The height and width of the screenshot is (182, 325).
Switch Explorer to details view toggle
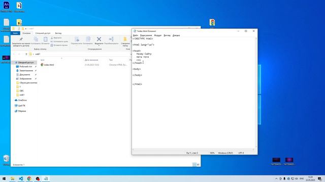click(194, 164)
